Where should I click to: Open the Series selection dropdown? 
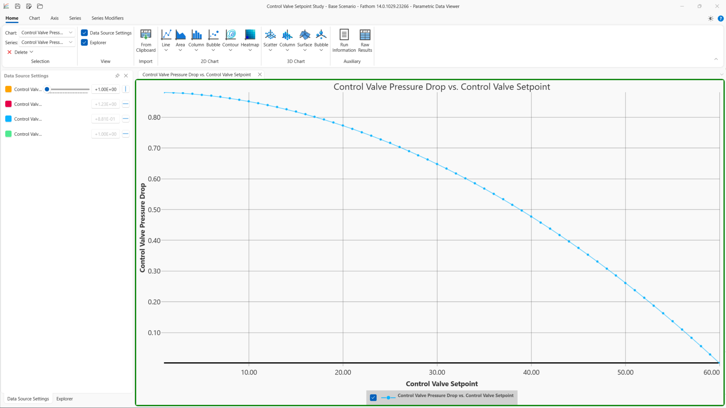coord(47,42)
